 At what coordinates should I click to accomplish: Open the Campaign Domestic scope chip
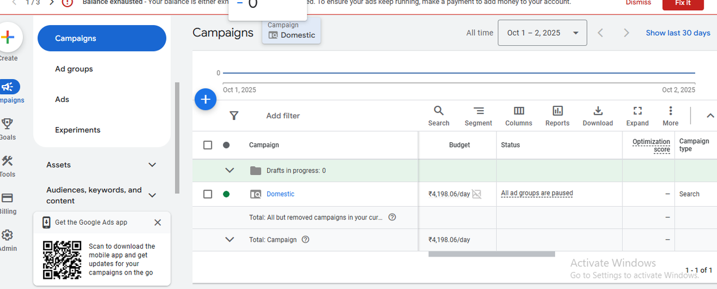point(291,31)
